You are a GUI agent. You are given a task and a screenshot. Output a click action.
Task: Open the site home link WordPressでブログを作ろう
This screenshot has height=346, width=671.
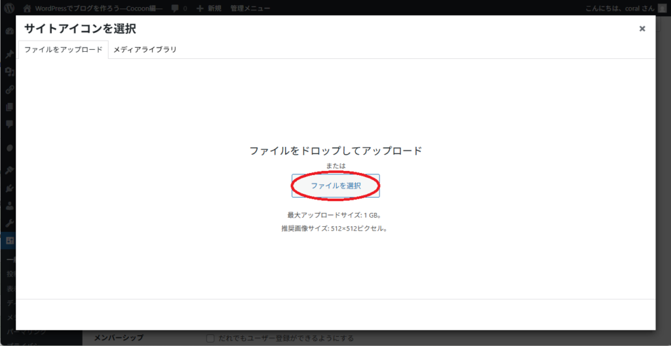click(93, 8)
